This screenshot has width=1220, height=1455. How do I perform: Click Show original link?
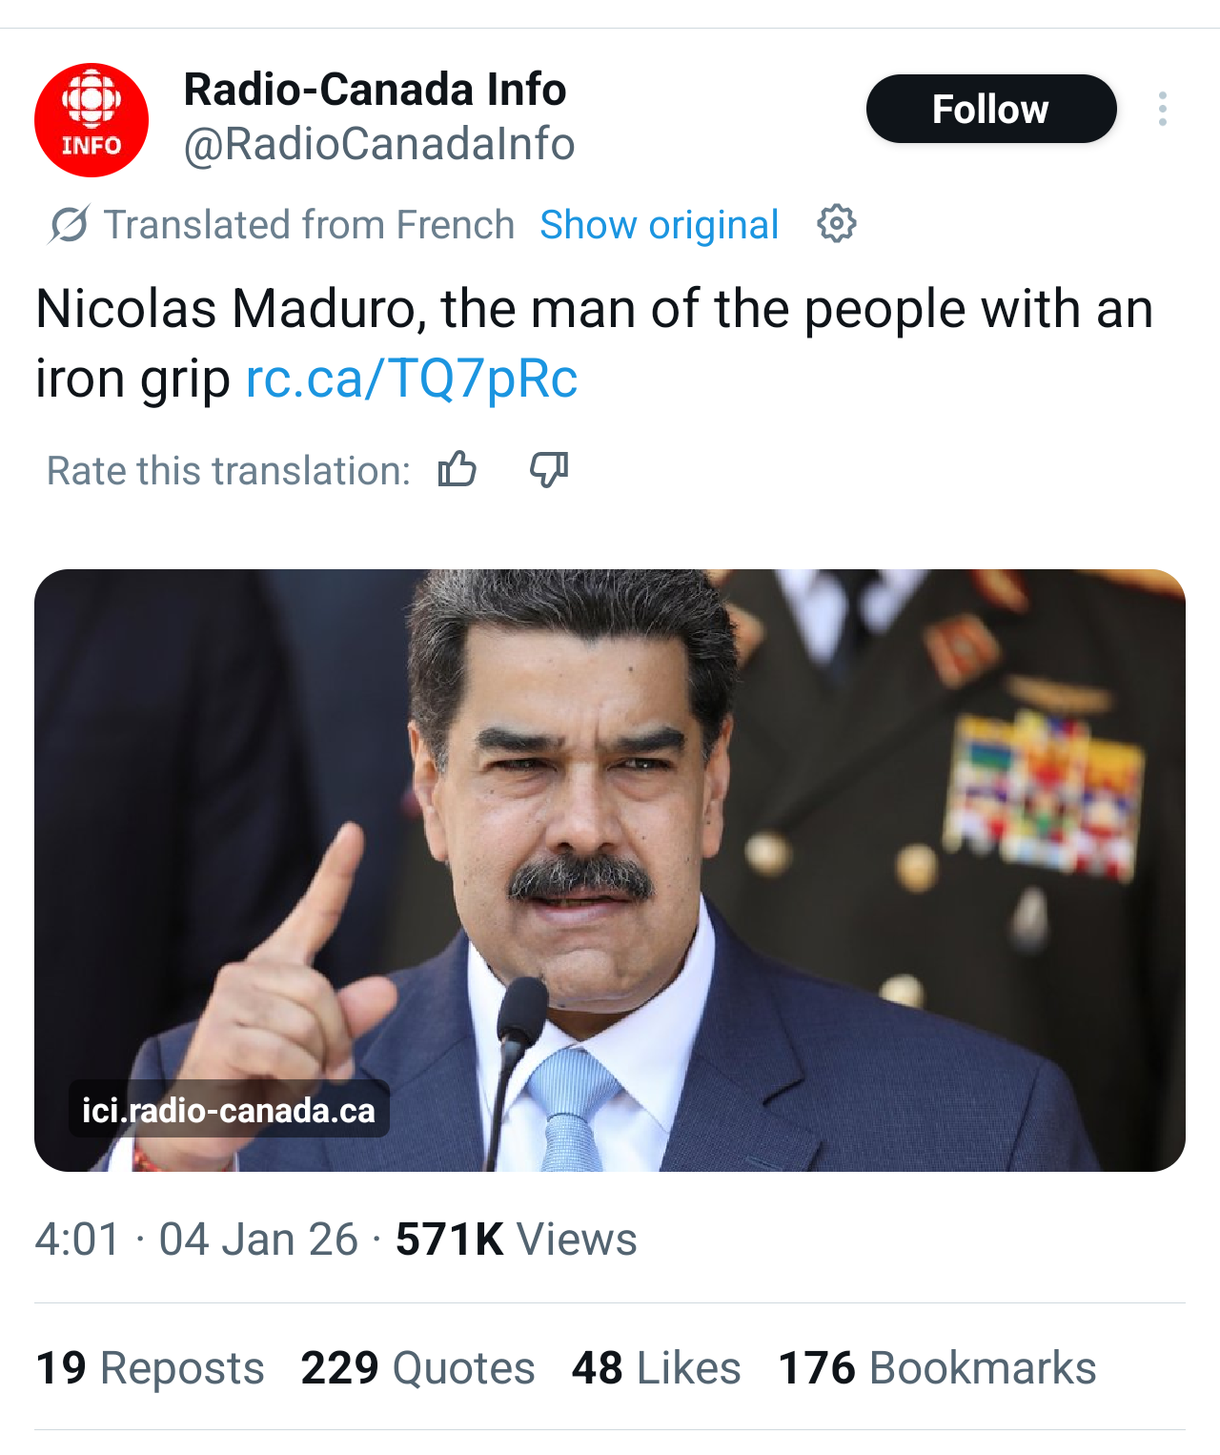[x=659, y=225]
